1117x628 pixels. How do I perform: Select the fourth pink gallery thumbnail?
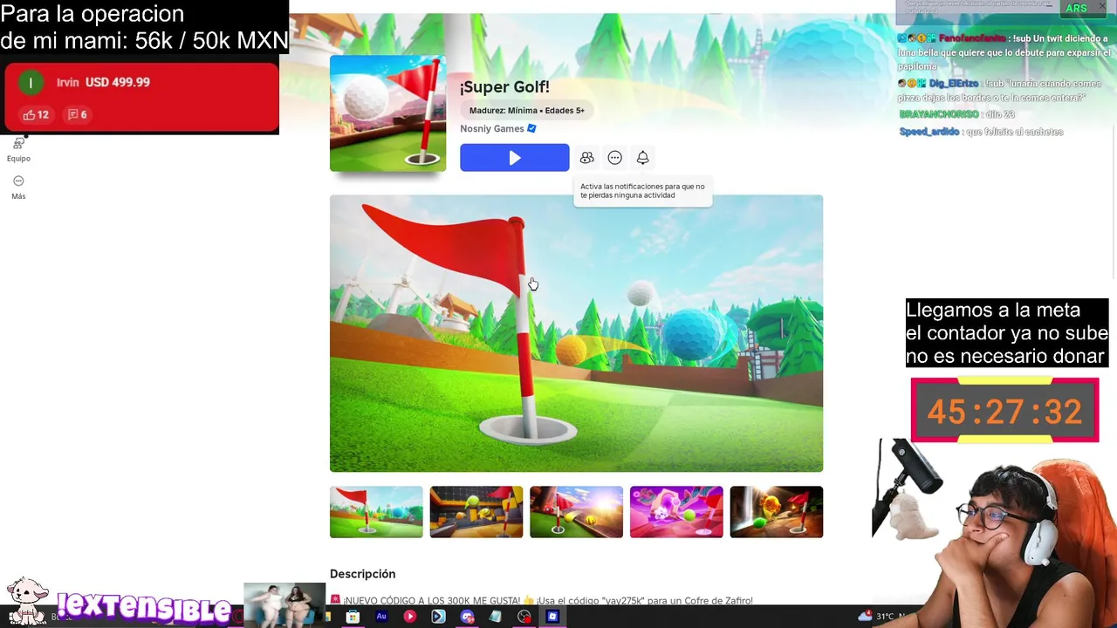(676, 512)
